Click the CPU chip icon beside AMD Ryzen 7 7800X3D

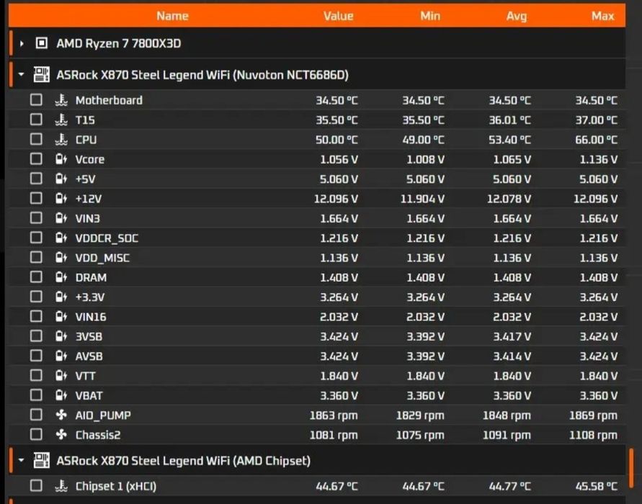click(41, 43)
